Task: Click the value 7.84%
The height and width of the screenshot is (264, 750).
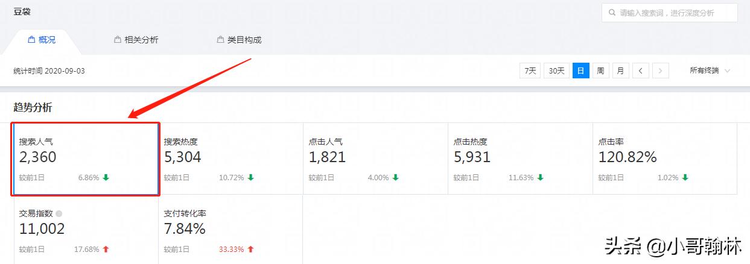Action: point(185,229)
